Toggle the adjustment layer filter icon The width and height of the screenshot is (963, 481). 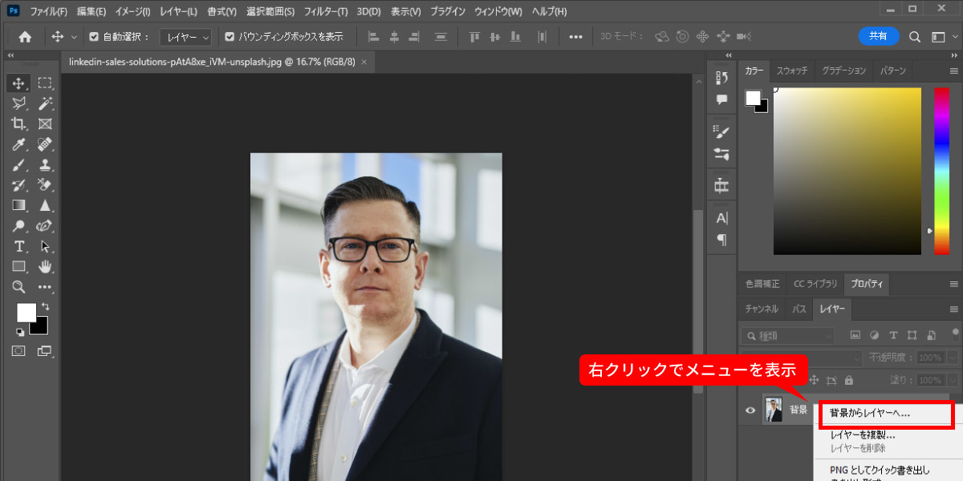pos(874,335)
